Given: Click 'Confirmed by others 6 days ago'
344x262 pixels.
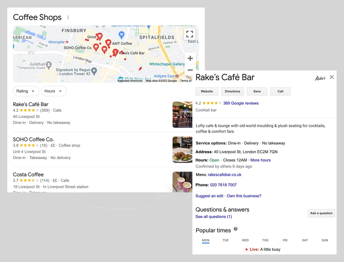Looking at the screenshot, I should (x=224, y=166).
